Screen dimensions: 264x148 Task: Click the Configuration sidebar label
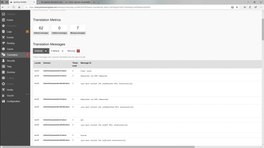[13, 101]
